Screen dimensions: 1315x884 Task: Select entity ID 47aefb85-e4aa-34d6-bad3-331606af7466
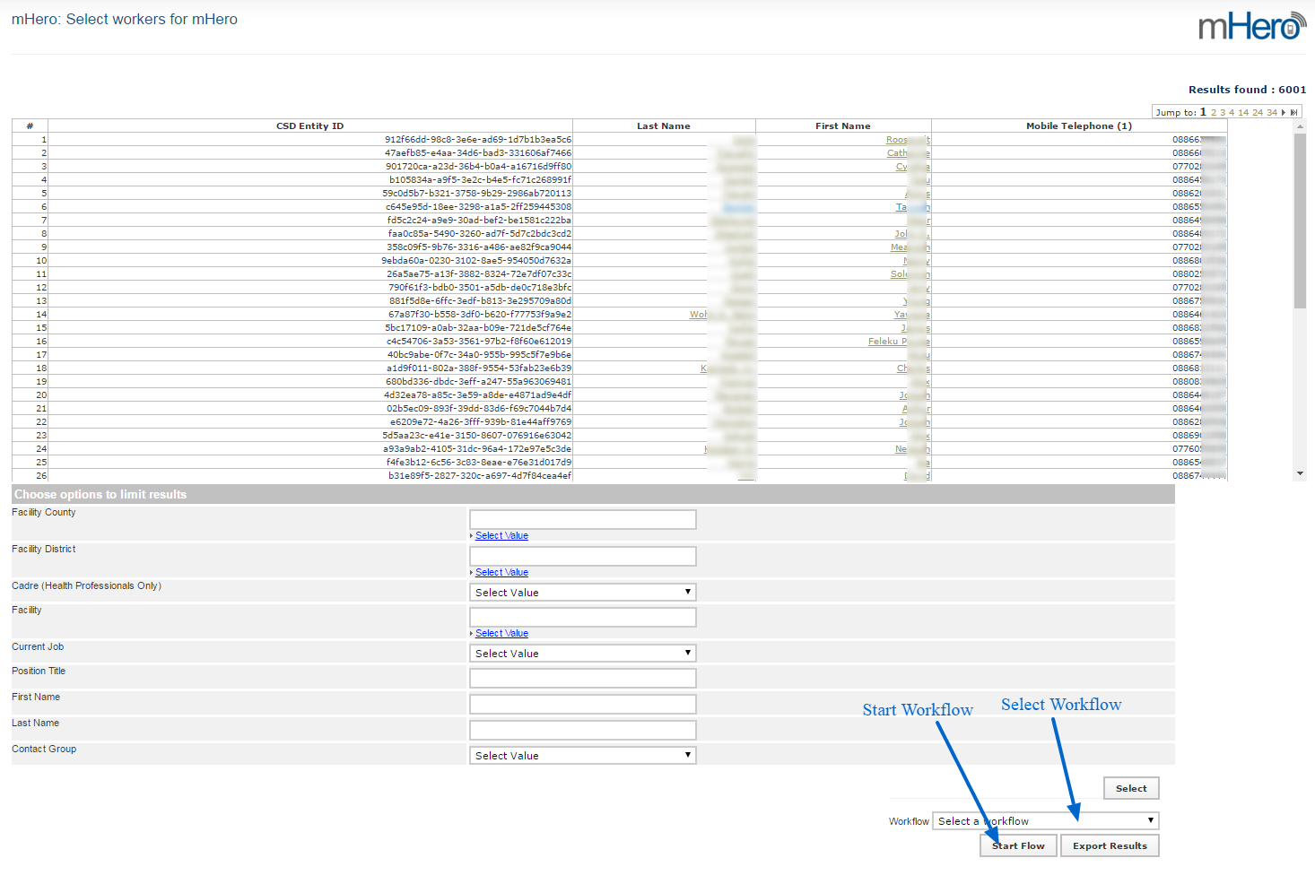pyautogui.click(x=478, y=153)
